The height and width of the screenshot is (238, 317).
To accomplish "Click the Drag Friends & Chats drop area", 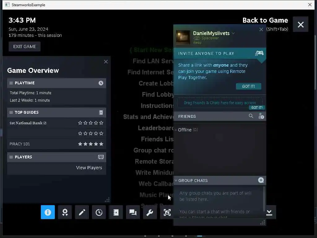I will point(219,103).
